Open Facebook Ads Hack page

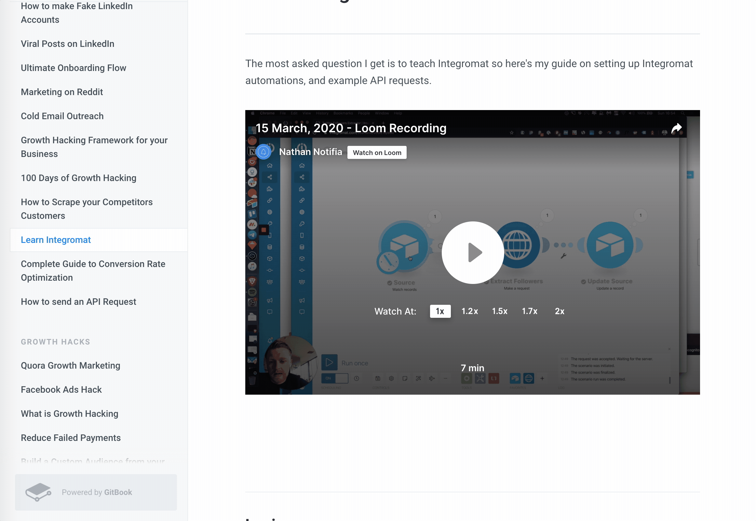[x=61, y=389]
